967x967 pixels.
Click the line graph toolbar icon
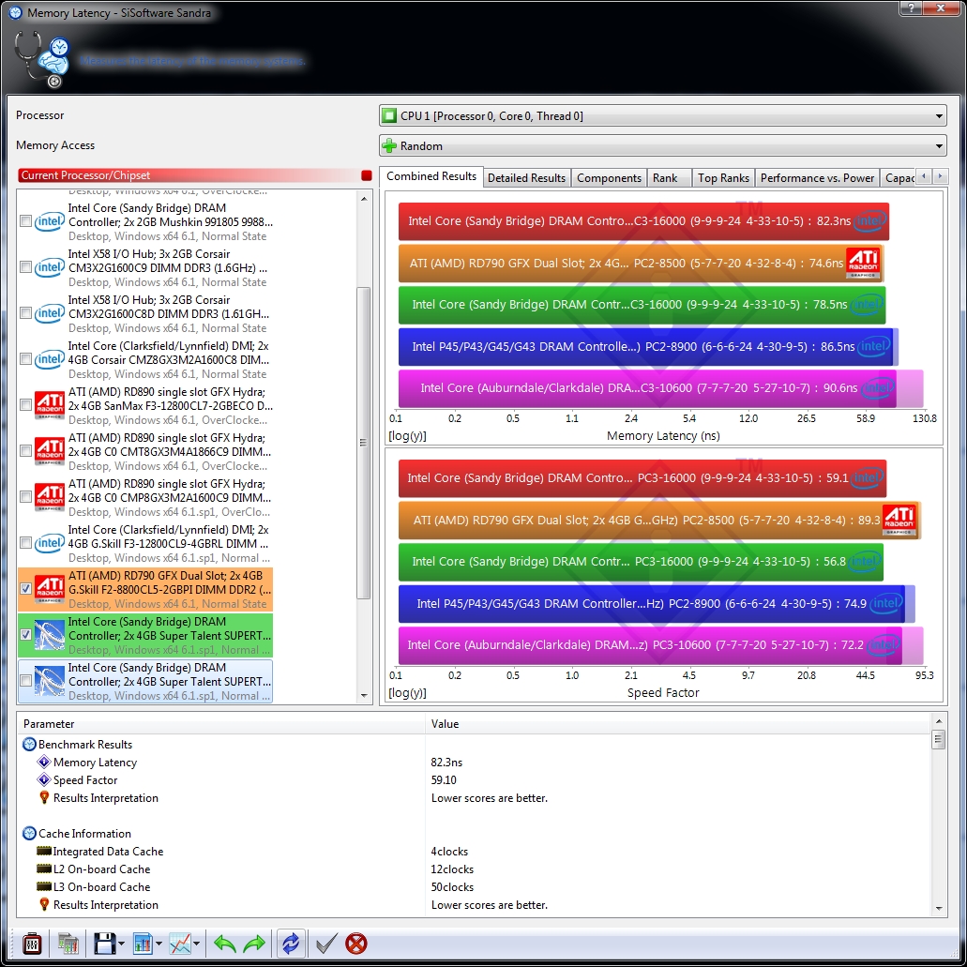click(180, 944)
